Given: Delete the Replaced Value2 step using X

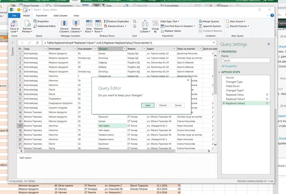Looking at the screenshot, I should click(223, 104).
